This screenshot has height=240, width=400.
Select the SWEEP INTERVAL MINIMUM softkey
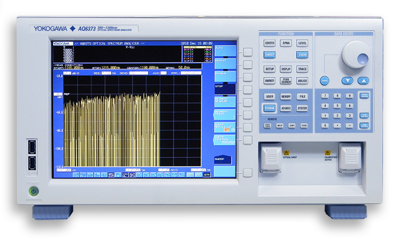[x=224, y=140]
